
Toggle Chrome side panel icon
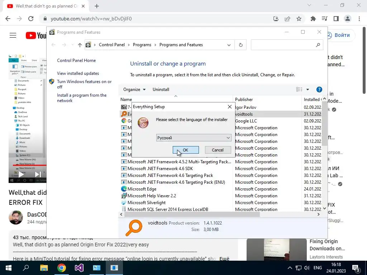pos(336,19)
